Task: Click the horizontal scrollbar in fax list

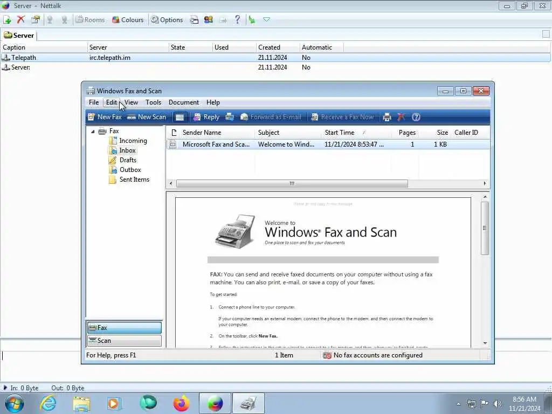Action: [292, 183]
